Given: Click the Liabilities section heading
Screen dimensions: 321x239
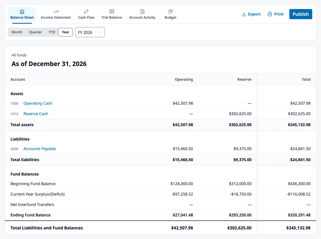Looking at the screenshot, I should pyautogui.click(x=20, y=139).
